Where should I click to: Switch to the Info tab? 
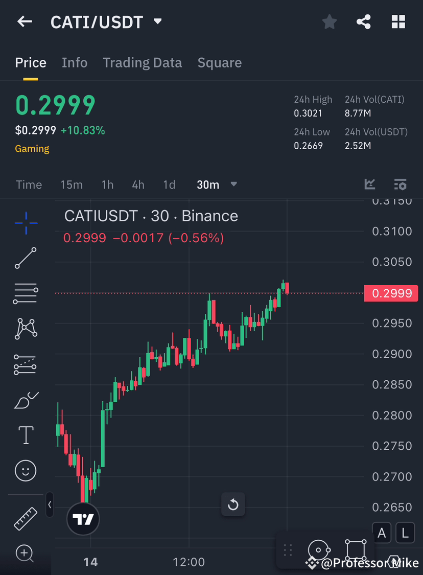75,62
